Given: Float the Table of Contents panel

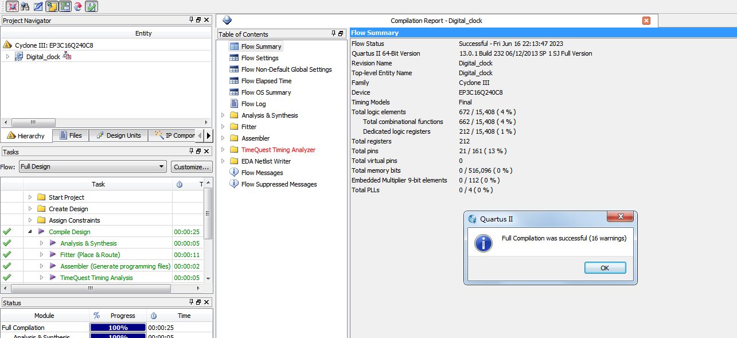Looking at the screenshot, I should 341,34.
